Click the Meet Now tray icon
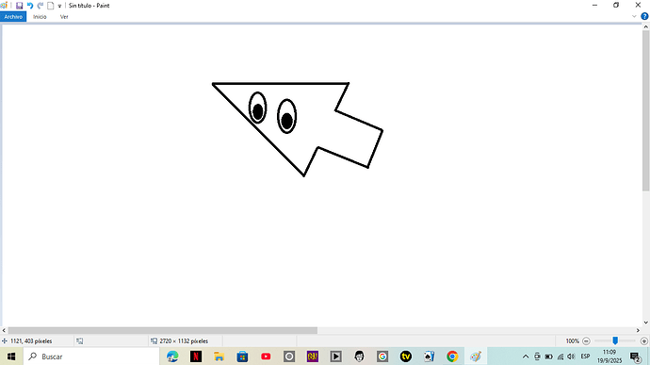The width and height of the screenshot is (650, 365). pos(537,357)
